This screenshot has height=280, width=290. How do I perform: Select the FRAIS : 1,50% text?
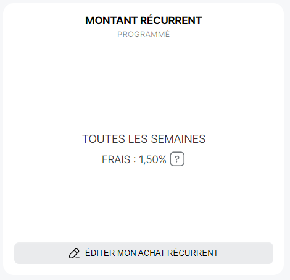coord(134,159)
